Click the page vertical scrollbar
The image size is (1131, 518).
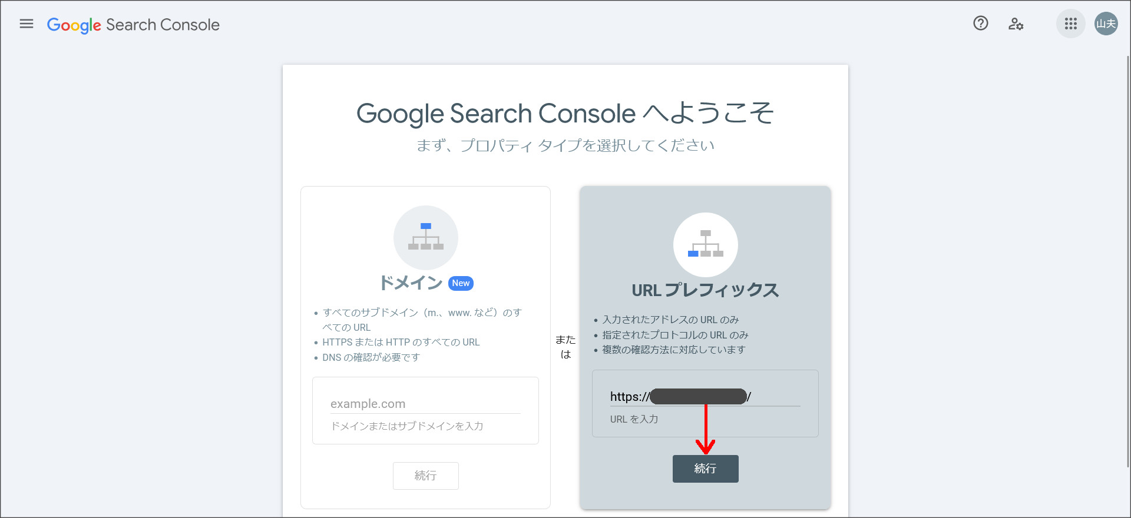1127,261
